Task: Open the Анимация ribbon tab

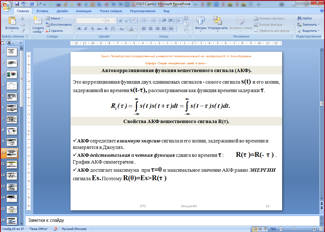Action: (84, 11)
